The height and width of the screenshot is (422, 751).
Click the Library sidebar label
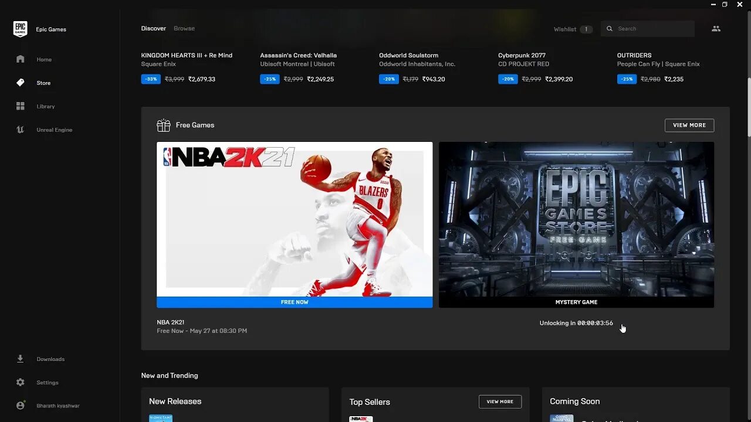[x=46, y=106]
